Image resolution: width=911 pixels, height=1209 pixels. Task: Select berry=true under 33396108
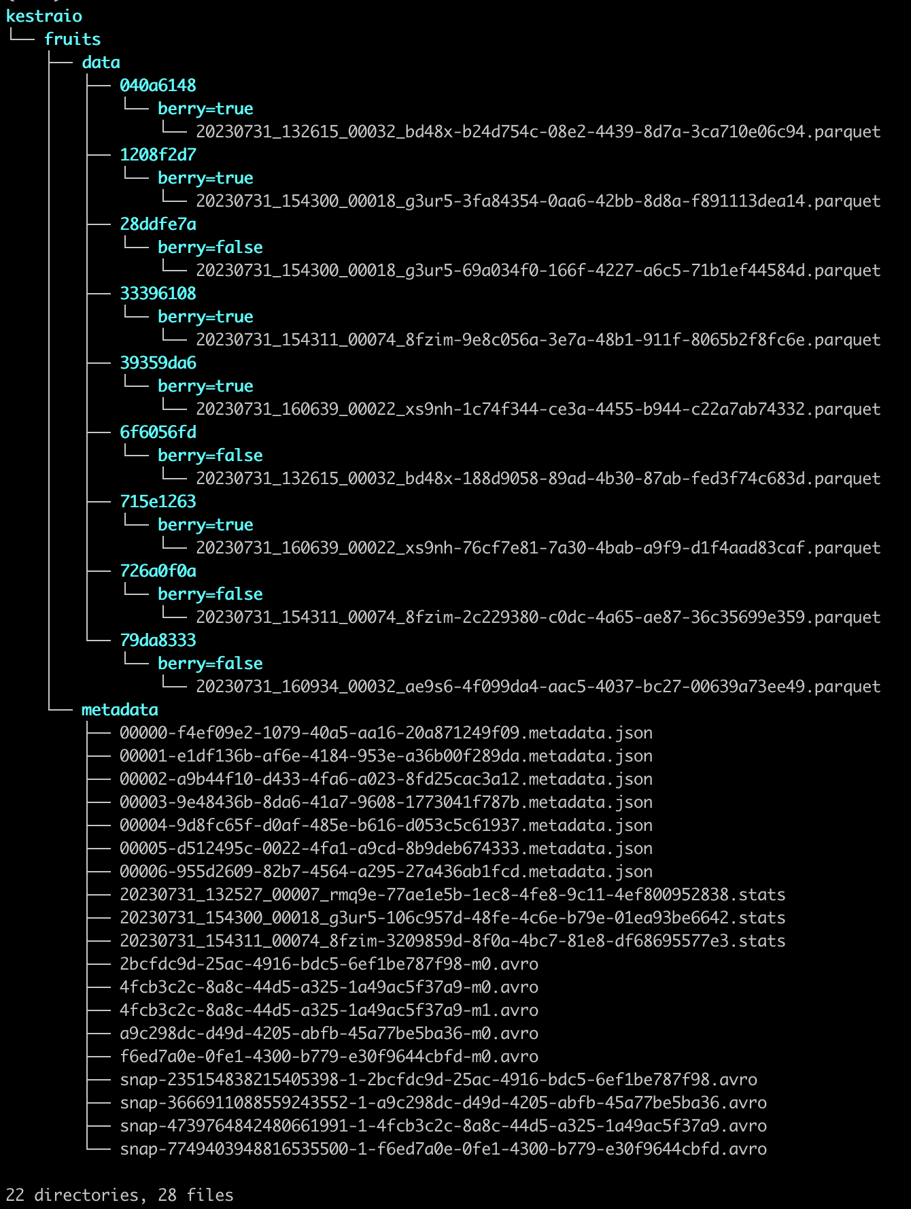[x=205, y=317]
